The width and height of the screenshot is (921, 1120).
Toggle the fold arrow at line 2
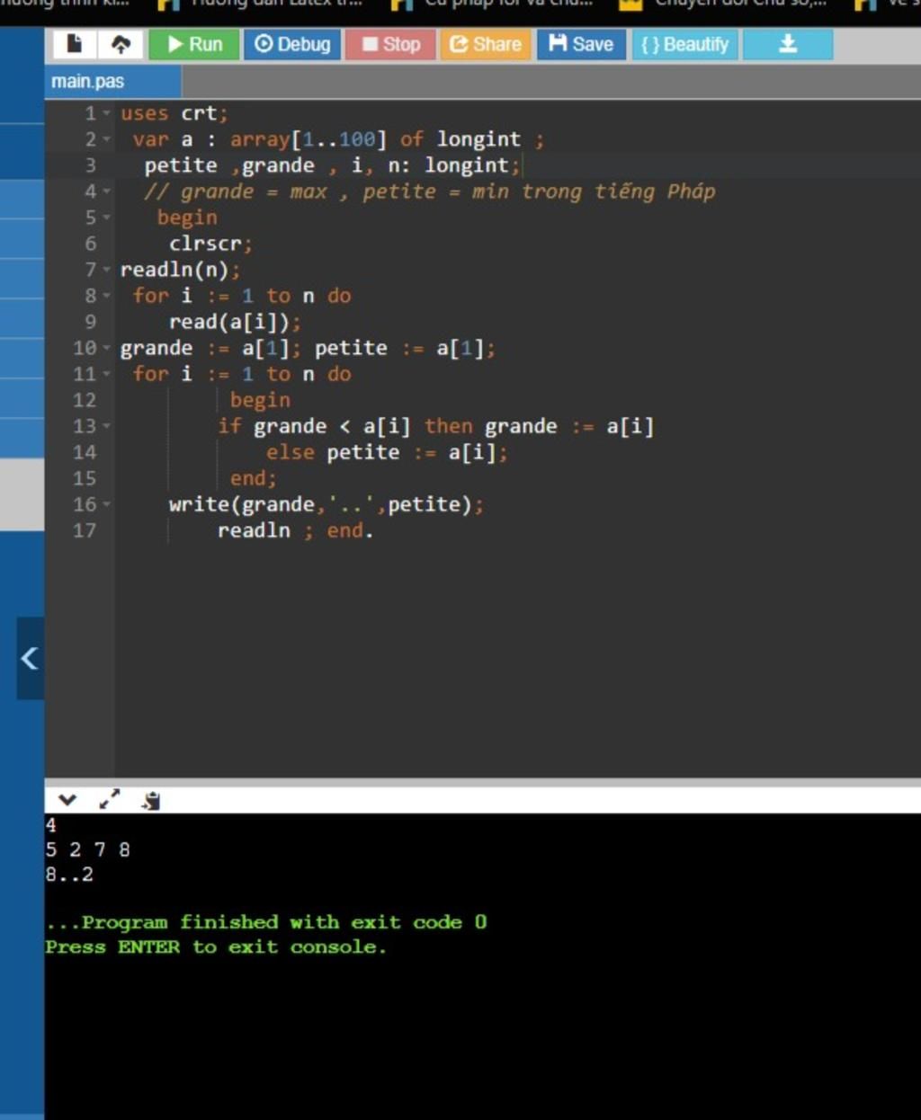(x=106, y=139)
